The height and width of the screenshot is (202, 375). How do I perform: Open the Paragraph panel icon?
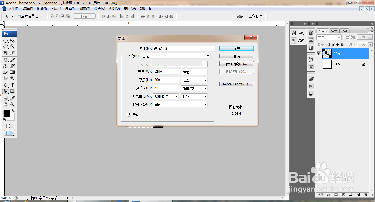[x=294, y=40]
